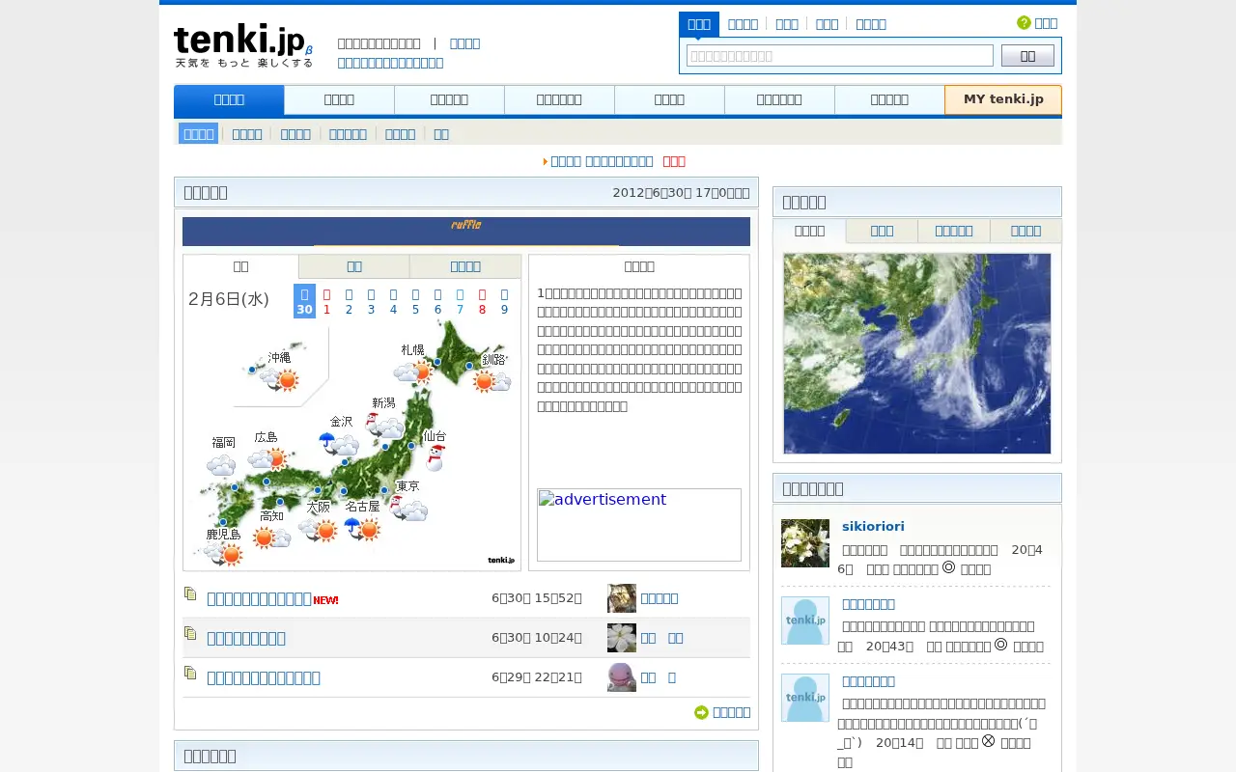This screenshot has height=772, width=1236.
Task: Click the Kushiro sun and cloud icon
Action: tap(492, 381)
